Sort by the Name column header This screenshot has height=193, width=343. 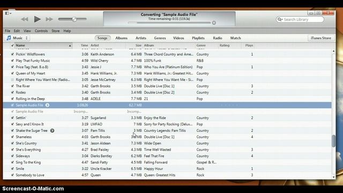[x=43, y=45]
